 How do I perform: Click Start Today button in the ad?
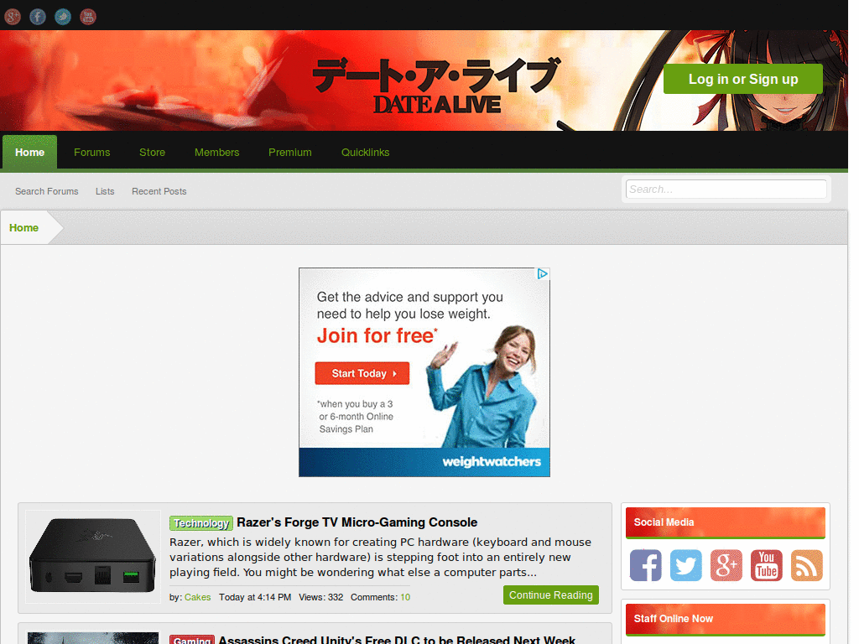point(362,373)
